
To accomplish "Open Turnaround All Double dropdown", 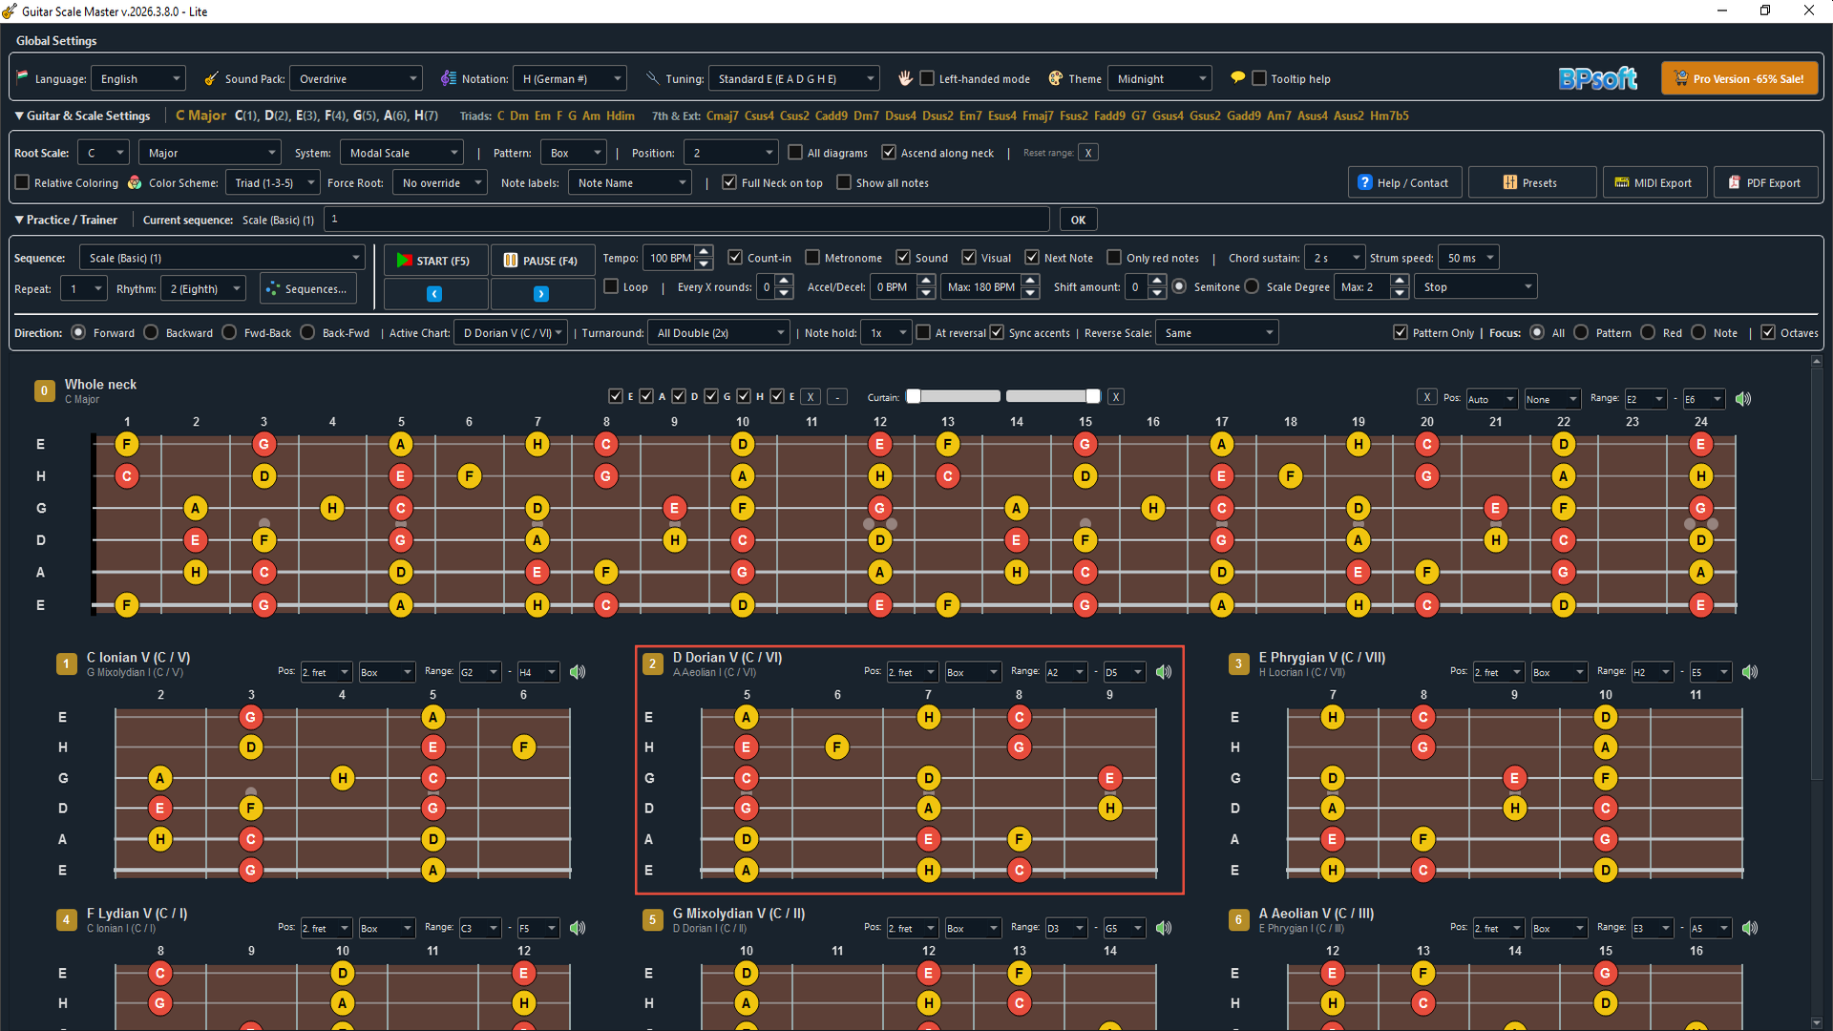I will (x=719, y=332).
